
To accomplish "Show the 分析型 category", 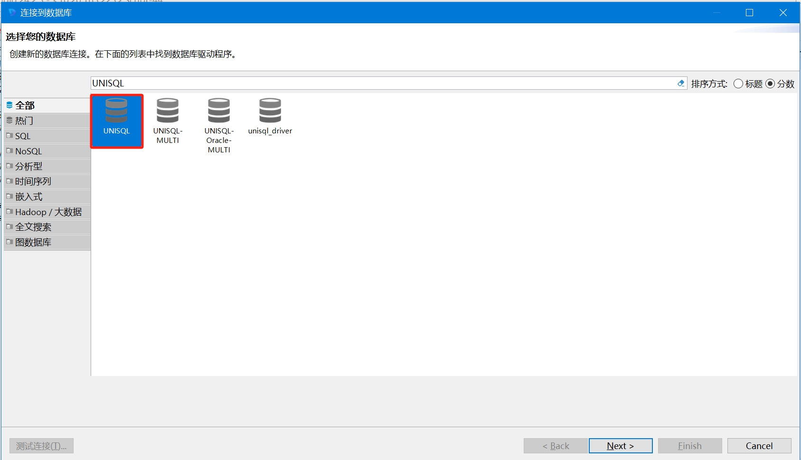I will point(47,166).
